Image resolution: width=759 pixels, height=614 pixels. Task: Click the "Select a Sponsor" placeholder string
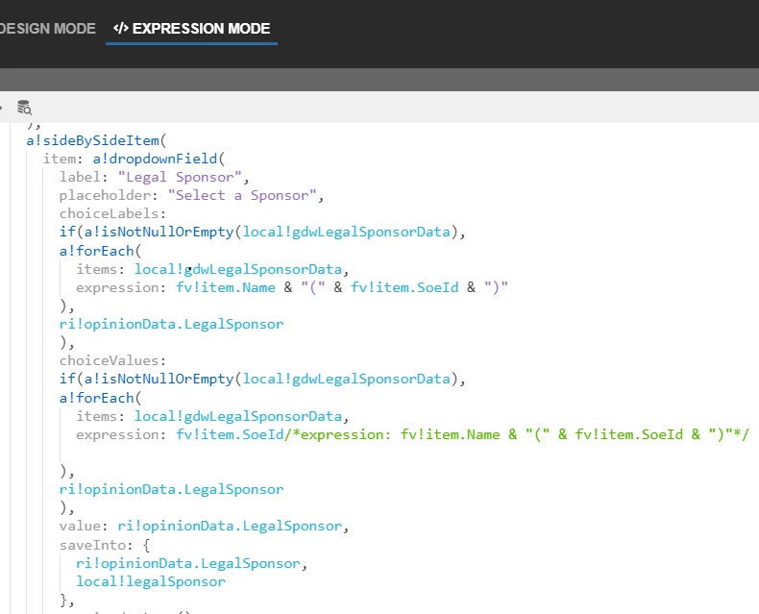(x=242, y=196)
